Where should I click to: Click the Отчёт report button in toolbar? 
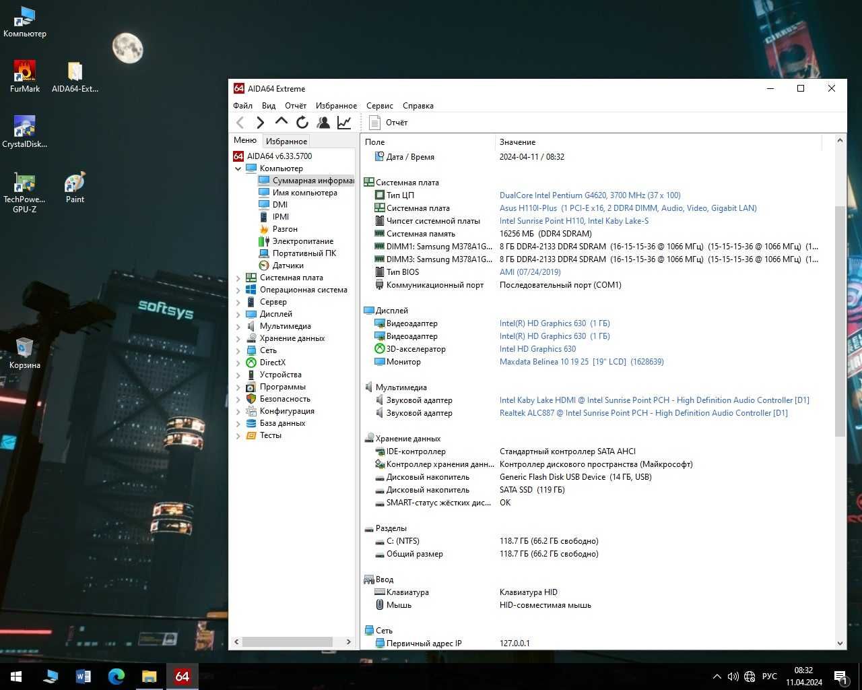coord(389,123)
